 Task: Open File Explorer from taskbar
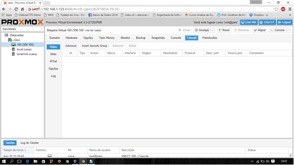click(x=35, y=161)
